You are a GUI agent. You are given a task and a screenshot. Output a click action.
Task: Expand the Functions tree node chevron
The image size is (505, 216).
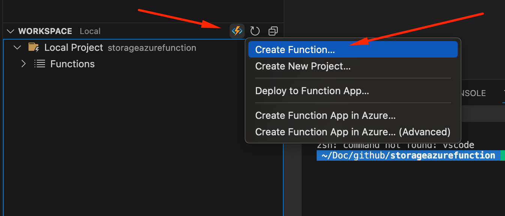pyautogui.click(x=24, y=64)
